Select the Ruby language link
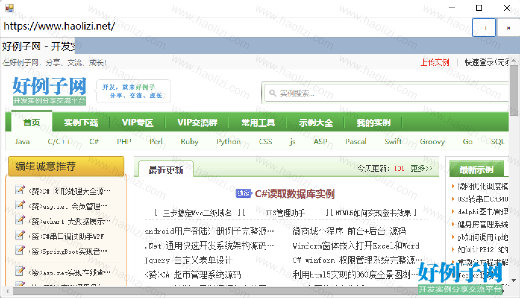The image size is (520, 298). [190, 141]
